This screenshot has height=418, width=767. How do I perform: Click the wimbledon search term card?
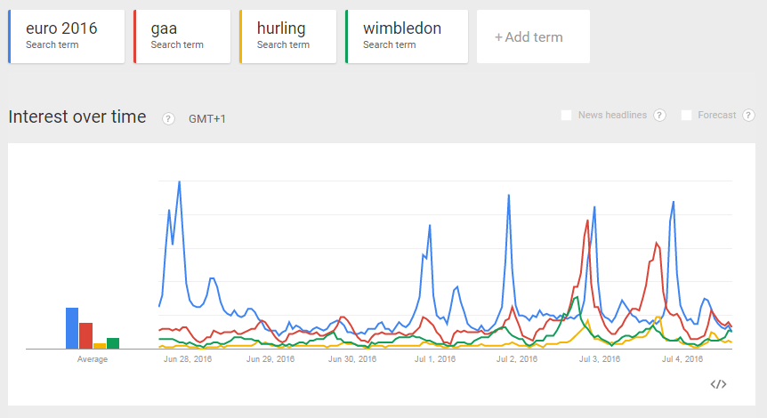click(407, 36)
